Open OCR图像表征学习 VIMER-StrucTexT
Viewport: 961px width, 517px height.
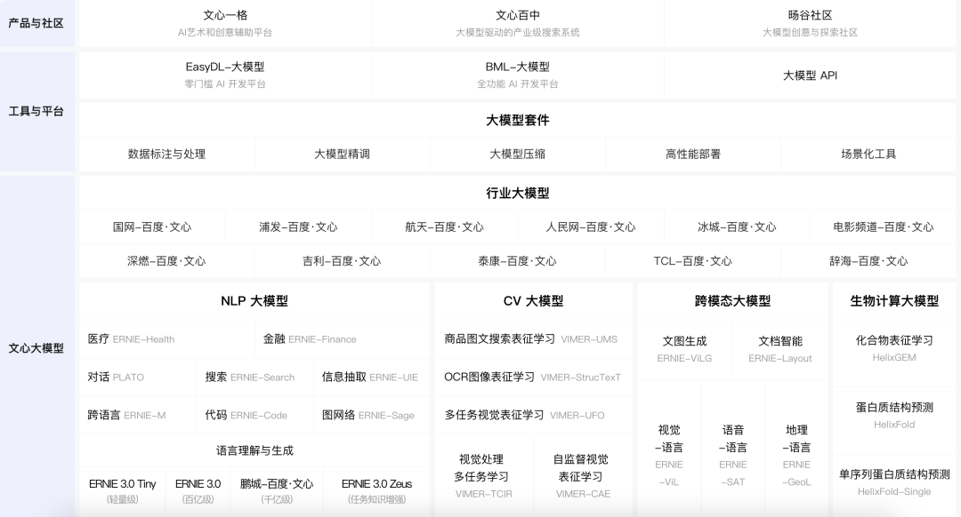[533, 377]
